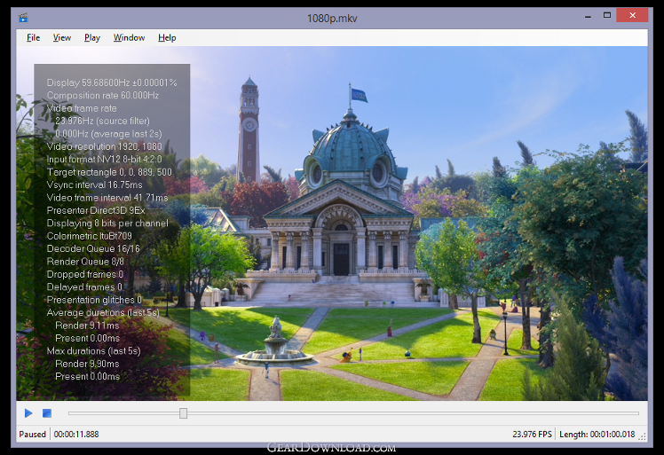Click the 23.976Hz (source filter) line

(102, 121)
